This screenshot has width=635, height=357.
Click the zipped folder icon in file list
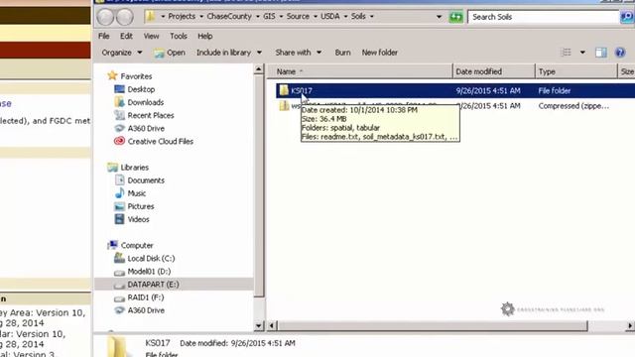point(284,106)
